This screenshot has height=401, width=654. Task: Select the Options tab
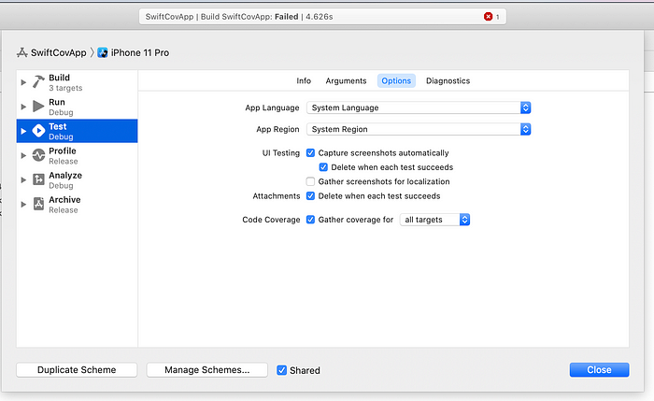[396, 80]
